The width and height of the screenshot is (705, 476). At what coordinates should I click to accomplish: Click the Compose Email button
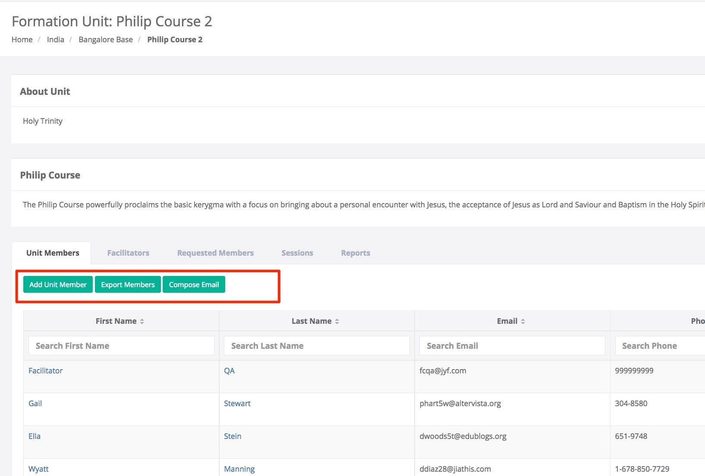194,285
